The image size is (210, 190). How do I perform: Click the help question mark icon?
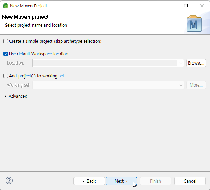click(x=9, y=181)
